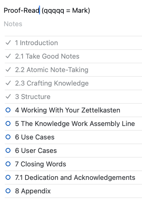Select the 4 Working With Your Zettelkasten item text
This screenshot has width=142, height=205.
[68, 110]
